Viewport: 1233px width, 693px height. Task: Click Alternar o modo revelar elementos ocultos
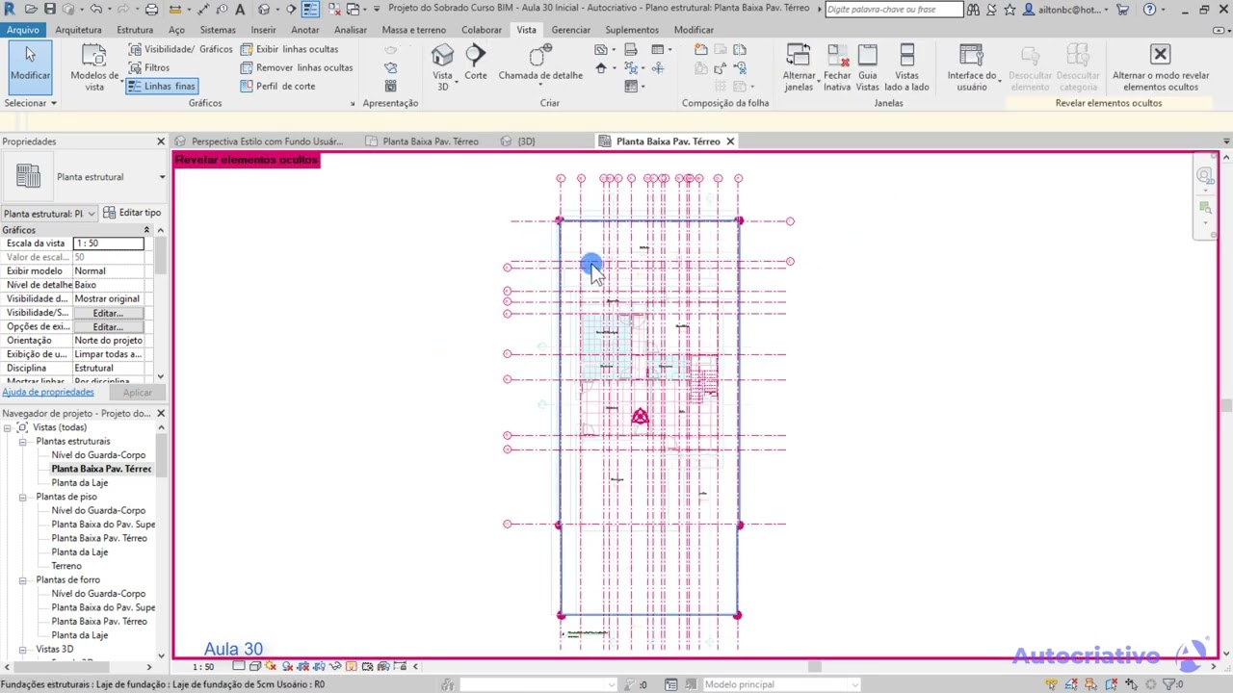coord(1160,67)
